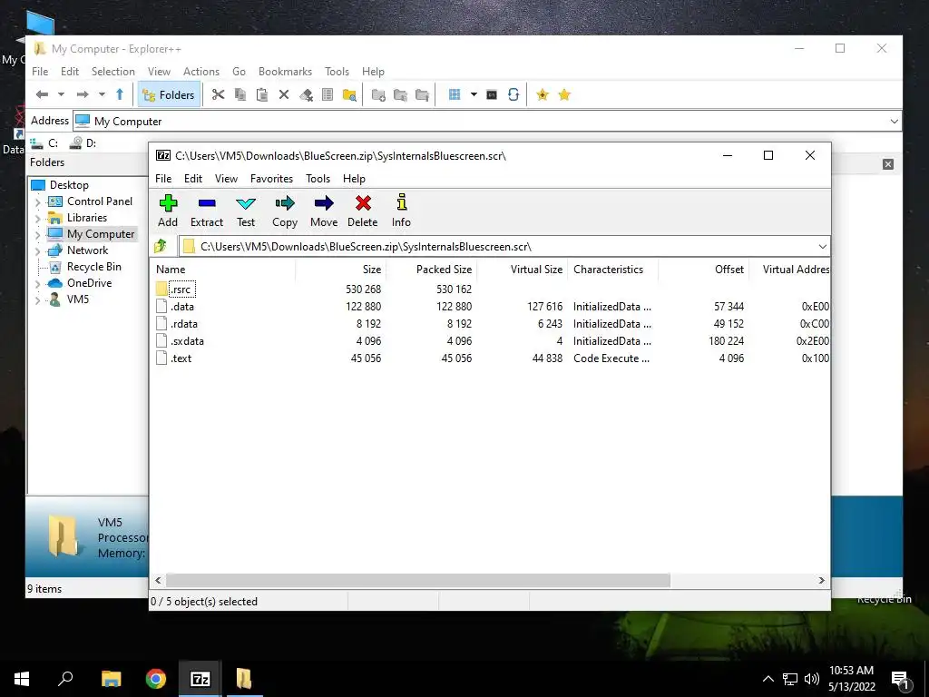The image size is (929, 697).
Task: Open the Explorer++ Bookmarks menu
Action: tap(285, 71)
